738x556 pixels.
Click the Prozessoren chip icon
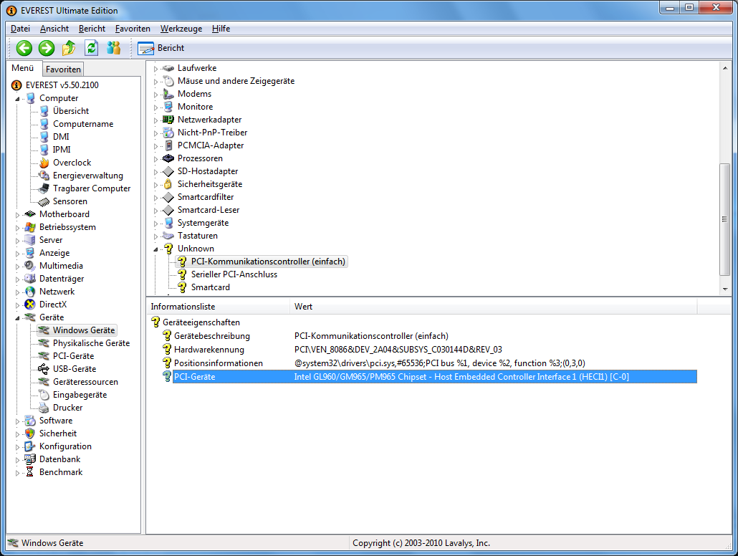pyautogui.click(x=168, y=158)
